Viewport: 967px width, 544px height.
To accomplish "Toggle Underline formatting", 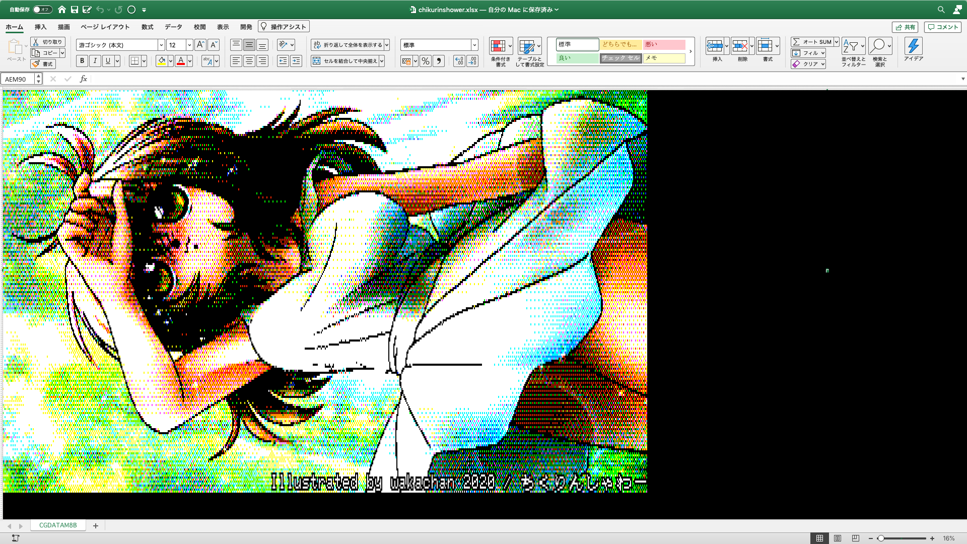I will [x=108, y=61].
